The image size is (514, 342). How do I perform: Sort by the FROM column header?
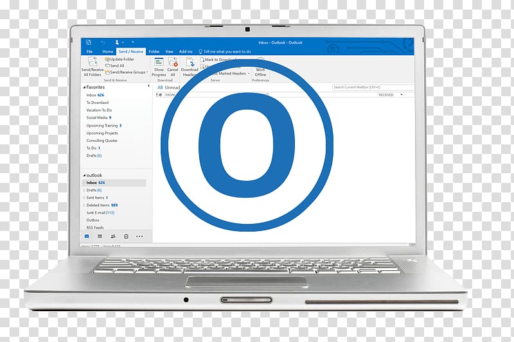point(170,95)
